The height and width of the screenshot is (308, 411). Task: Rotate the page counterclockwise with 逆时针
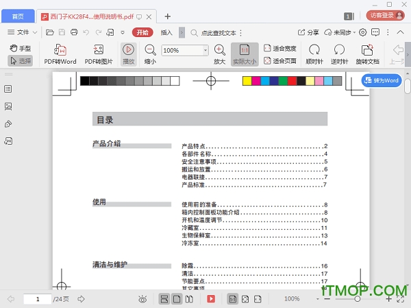coord(339,49)
